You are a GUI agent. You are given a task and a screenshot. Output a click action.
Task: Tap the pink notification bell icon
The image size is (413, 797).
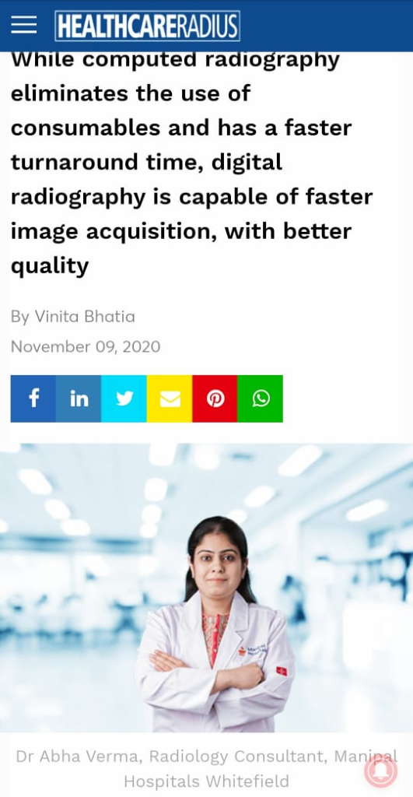tap(380, 771)
